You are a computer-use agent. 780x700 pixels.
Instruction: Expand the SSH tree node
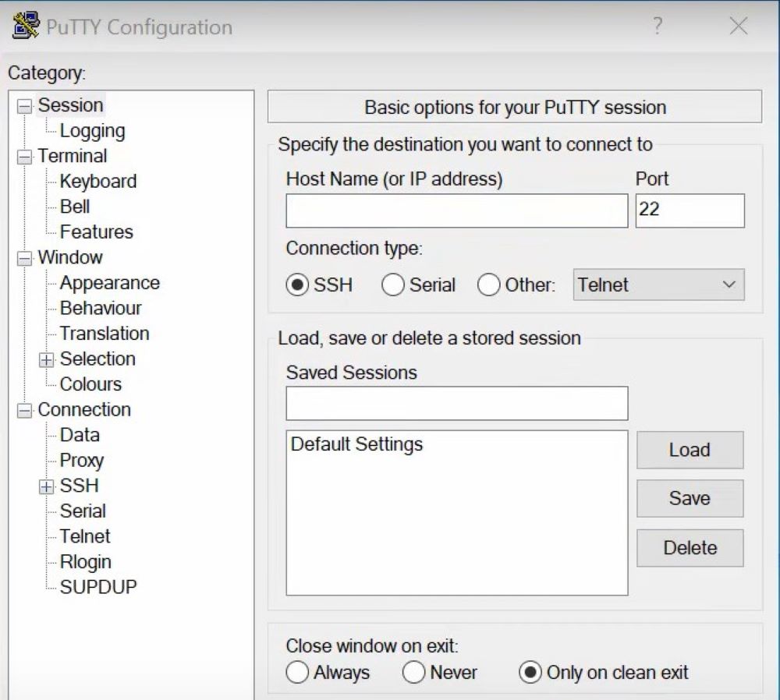47,486
